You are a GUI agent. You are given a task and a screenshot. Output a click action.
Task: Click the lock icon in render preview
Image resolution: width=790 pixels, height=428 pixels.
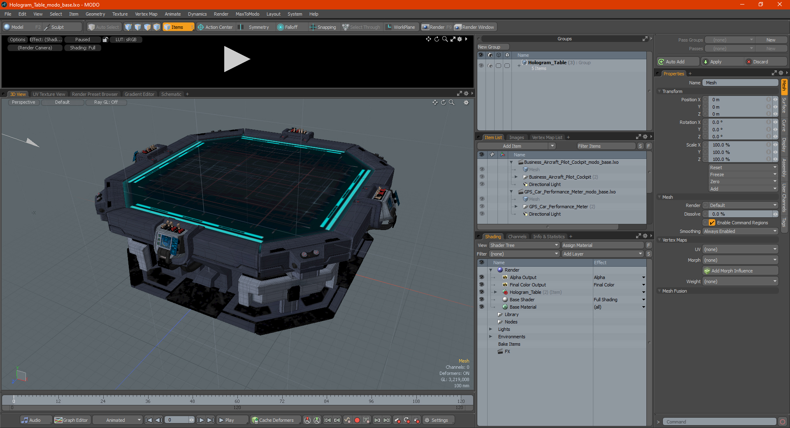[x=105, y=40]
